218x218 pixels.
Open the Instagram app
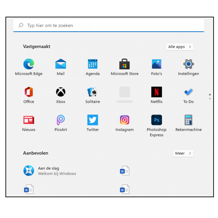[125, 123]
